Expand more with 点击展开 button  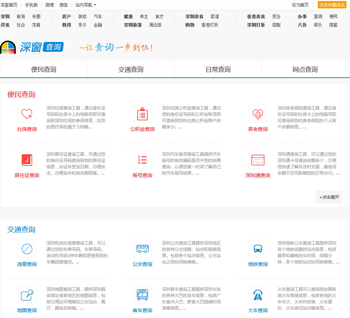(x=329, y=197)
